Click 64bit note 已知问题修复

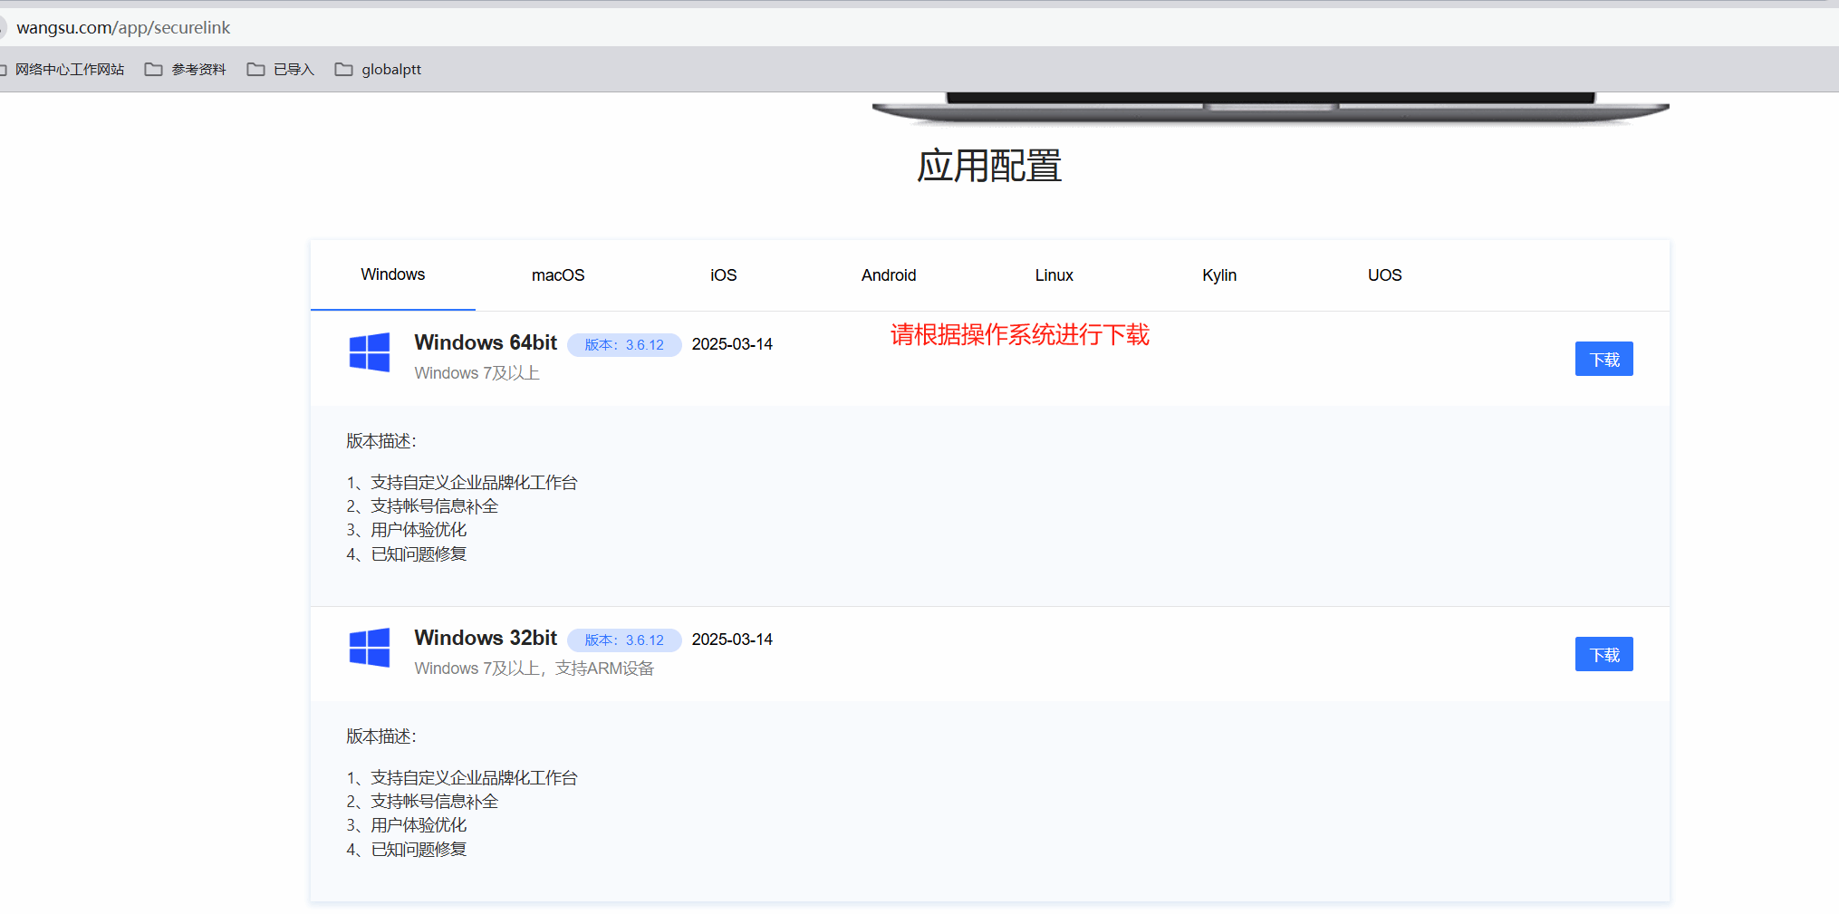pyautogui.click(x=407, y=554)
